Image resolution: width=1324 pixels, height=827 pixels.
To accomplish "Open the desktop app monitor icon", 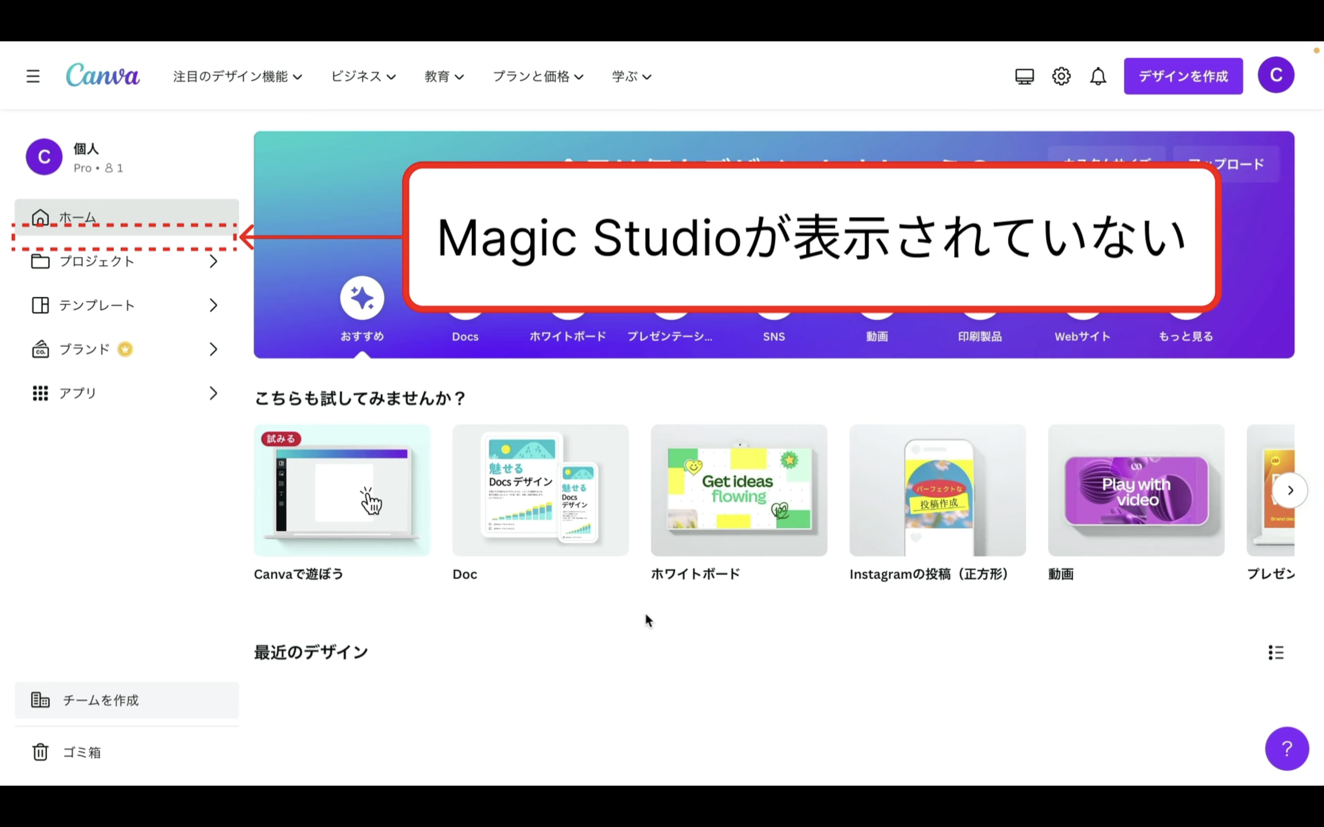I will coord(1024,76).
